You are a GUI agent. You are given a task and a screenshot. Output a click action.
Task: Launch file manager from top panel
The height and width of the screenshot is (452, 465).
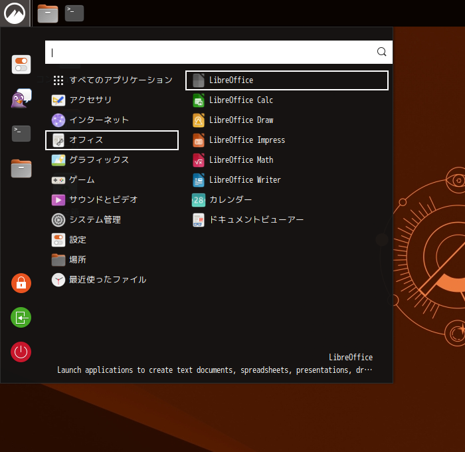[48, 14]
